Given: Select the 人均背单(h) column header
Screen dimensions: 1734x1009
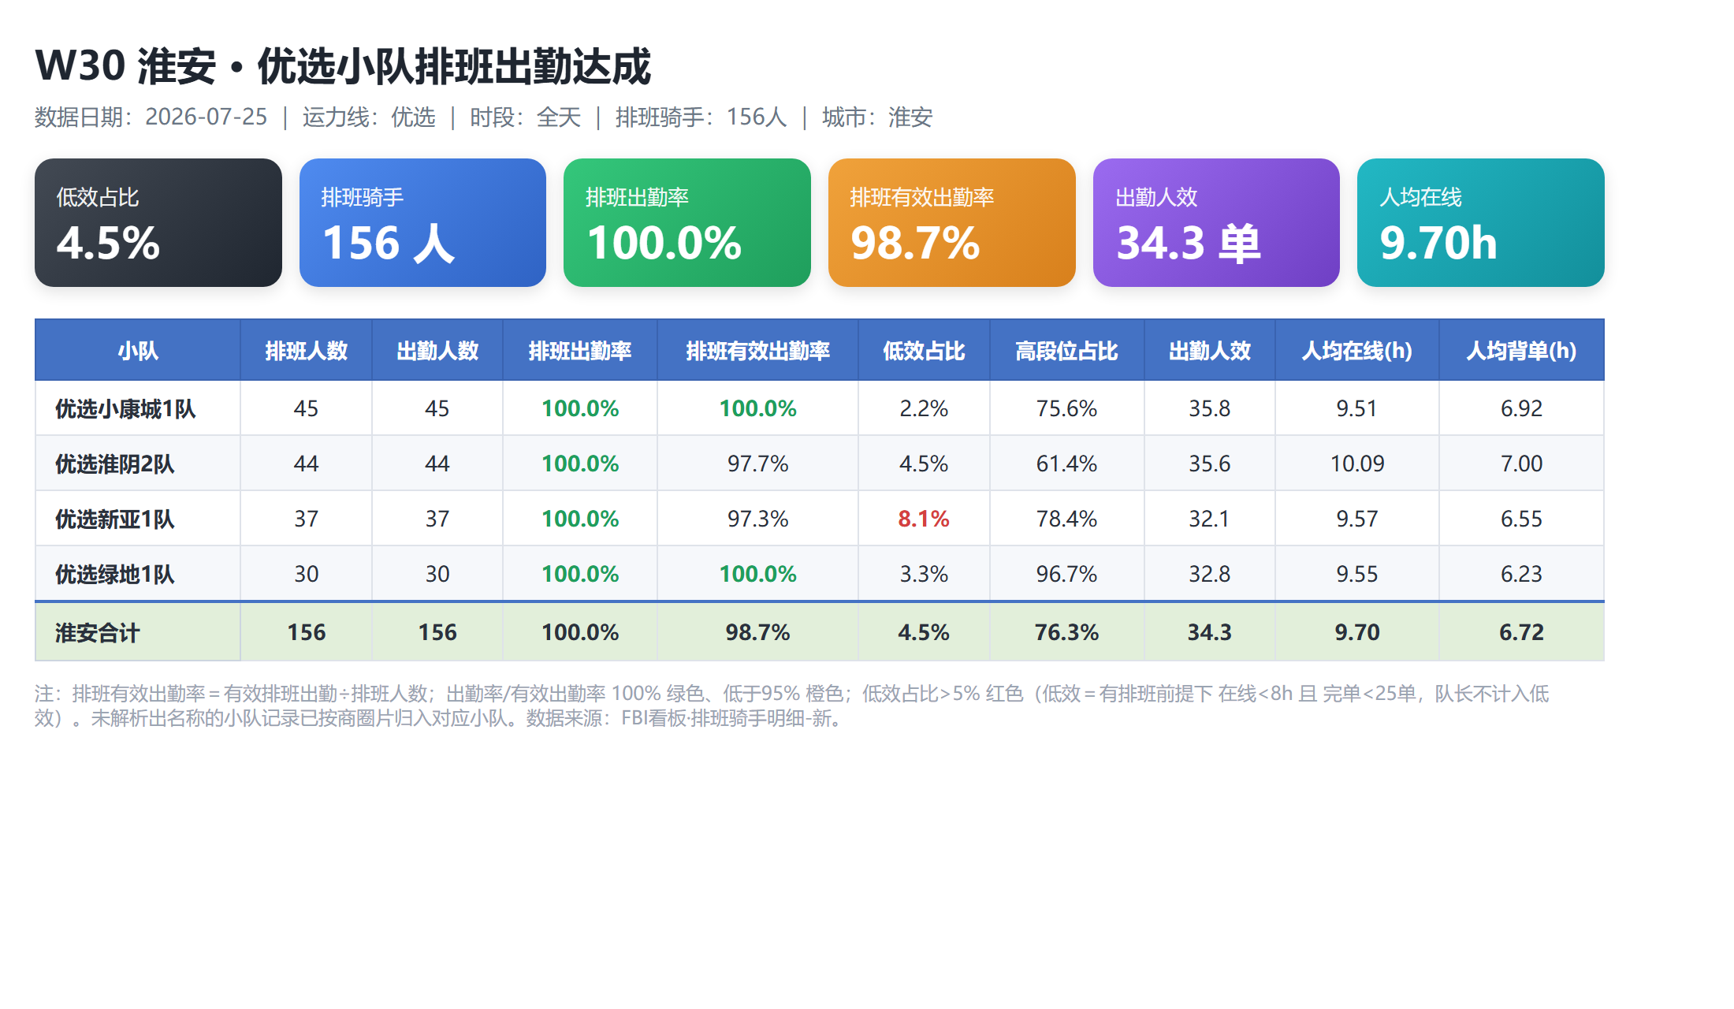Looking at the screenshot, I should point(1522,351).
